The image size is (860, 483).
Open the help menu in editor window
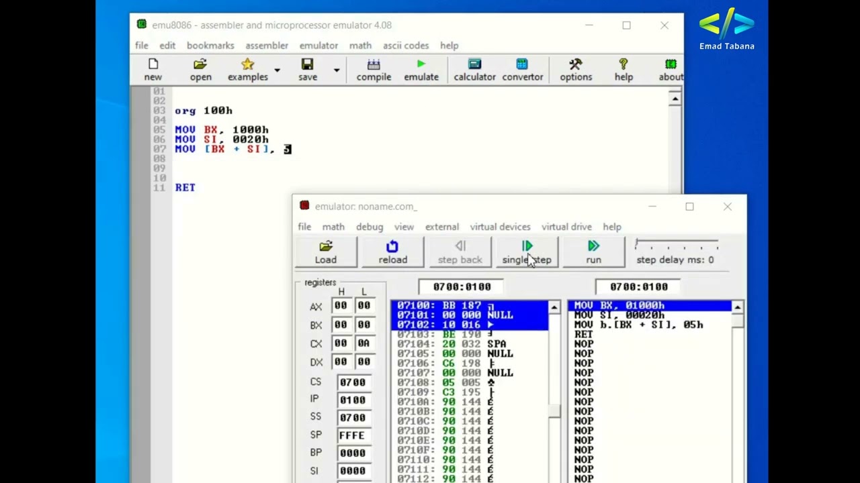449,46
